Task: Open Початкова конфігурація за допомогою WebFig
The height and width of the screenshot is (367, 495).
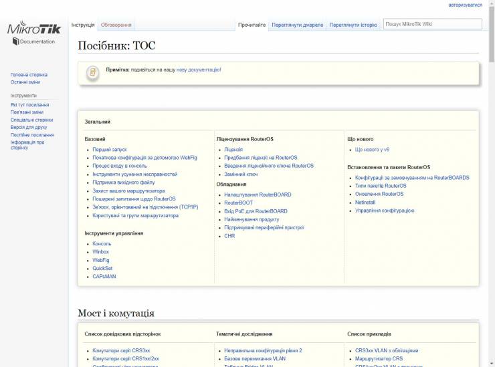Action: click(x=144, y=158)
